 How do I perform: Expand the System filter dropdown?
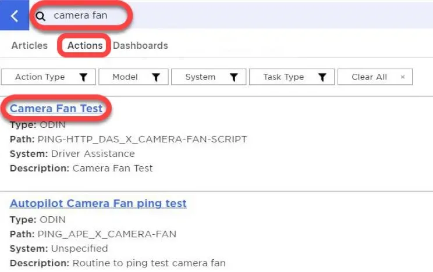208,77
